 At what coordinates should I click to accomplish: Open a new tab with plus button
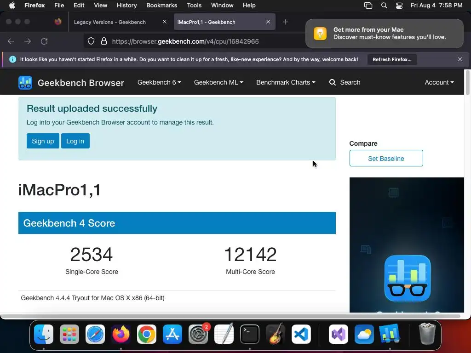[x=285, y=22]
